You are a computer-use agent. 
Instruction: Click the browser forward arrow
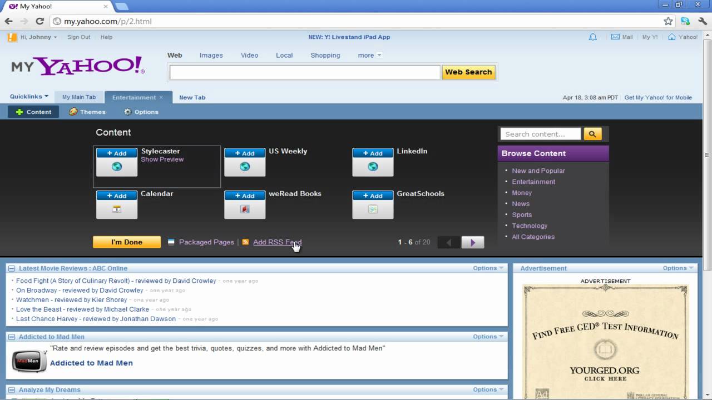click(24, 21)
